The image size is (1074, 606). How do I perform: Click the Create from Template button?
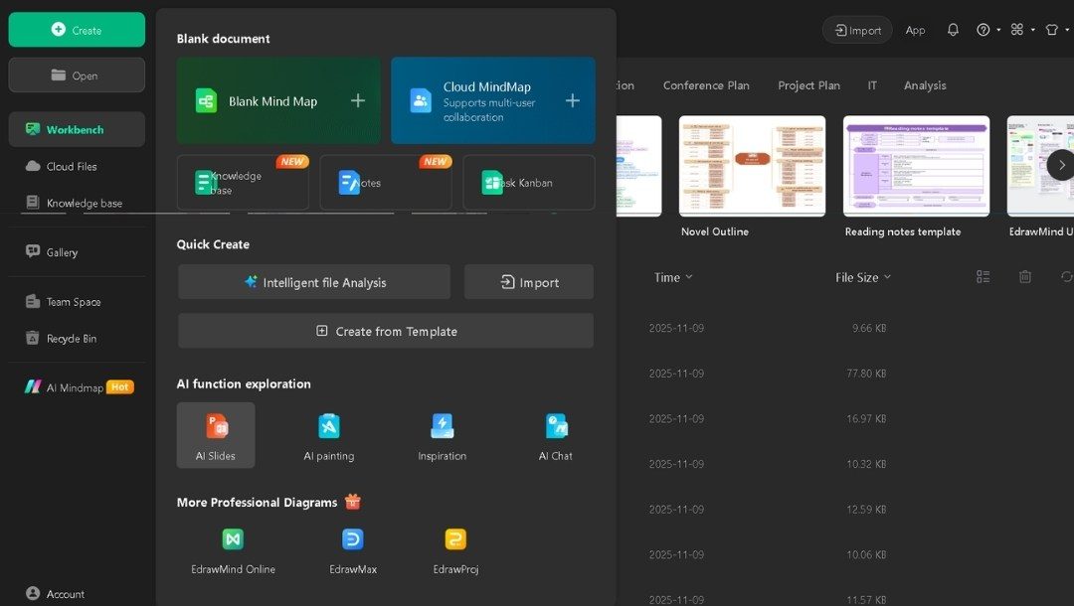pyautogui.click(x=385, y=330)
